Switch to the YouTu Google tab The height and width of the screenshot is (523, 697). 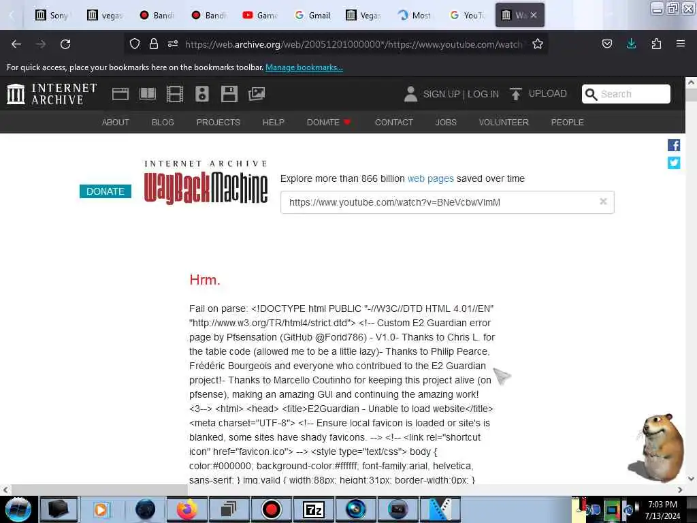tap(467, 15)
